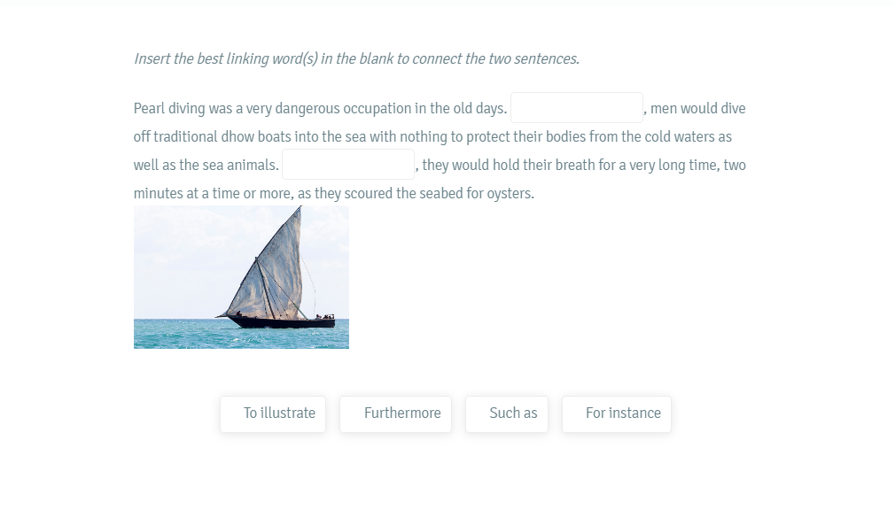Click the word 'Pearl' starting the paragraph
This screenshot has height=510, width=895.
pyautogui.click(x=149, y=108)
